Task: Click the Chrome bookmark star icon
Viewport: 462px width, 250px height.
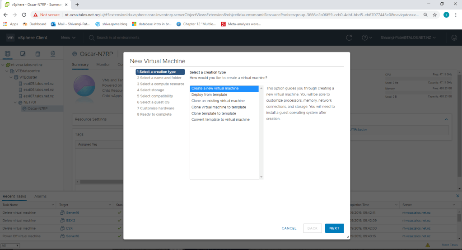Action: (x=434, y=14)
